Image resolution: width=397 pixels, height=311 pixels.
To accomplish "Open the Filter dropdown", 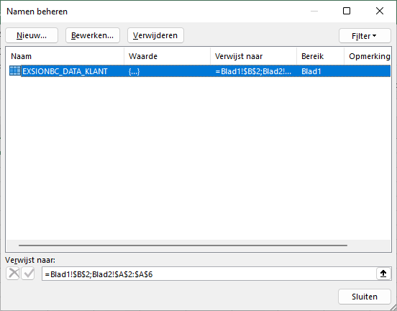I will tap(365, 36).
